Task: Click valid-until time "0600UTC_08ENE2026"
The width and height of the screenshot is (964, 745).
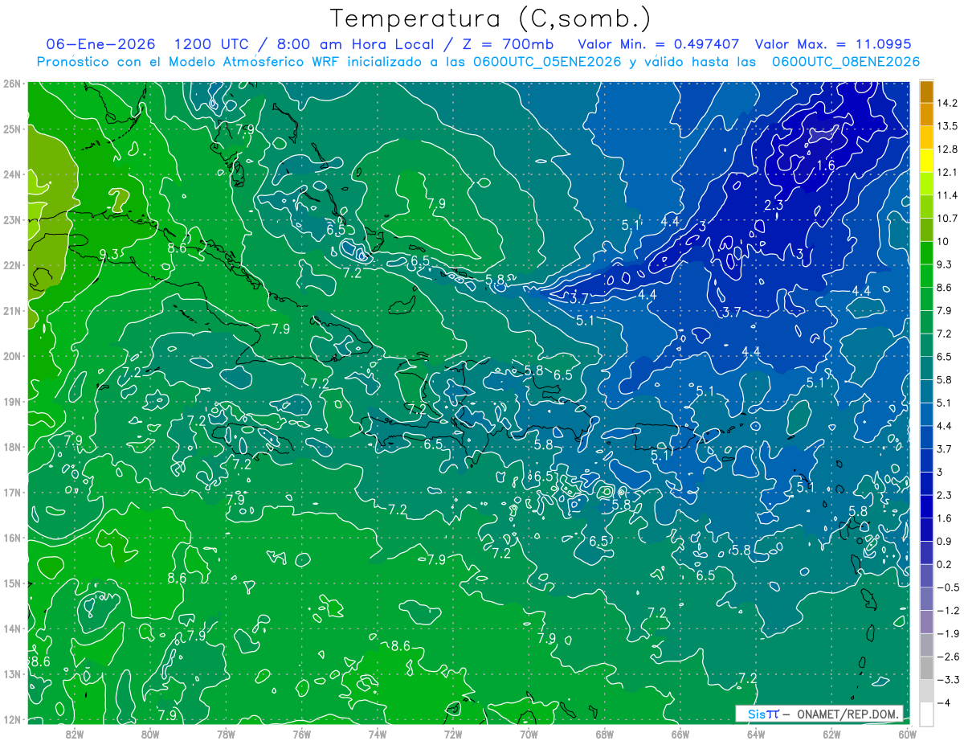Action: (846, 61)
